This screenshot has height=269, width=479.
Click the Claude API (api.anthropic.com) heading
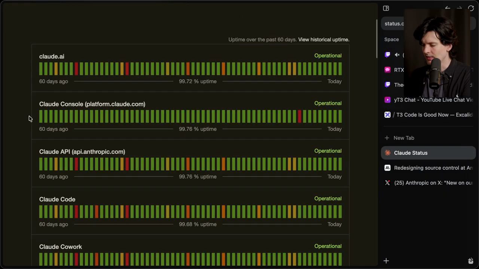pyautogui.click(x=82, y=152)
